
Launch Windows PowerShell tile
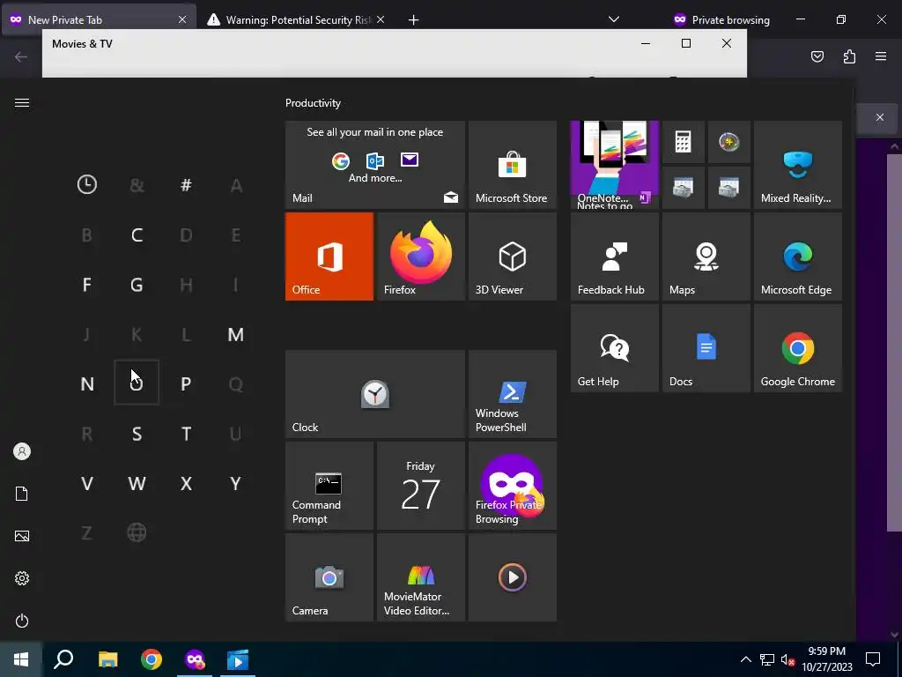pyautogui.click(x=513, y=394)
